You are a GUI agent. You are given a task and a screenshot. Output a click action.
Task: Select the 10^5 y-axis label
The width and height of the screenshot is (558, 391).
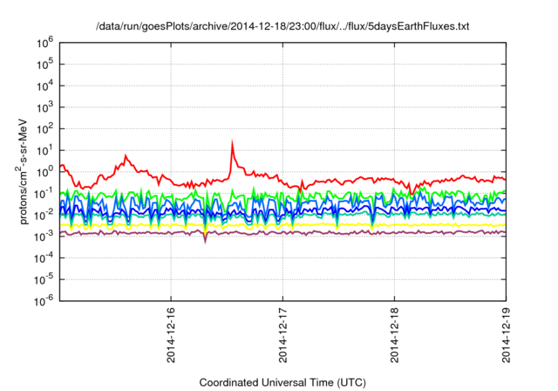point(44,65)
